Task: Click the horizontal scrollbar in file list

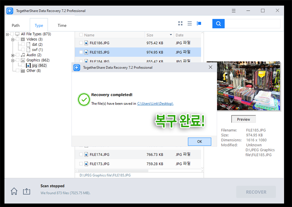Action: [x=113, y=170]
